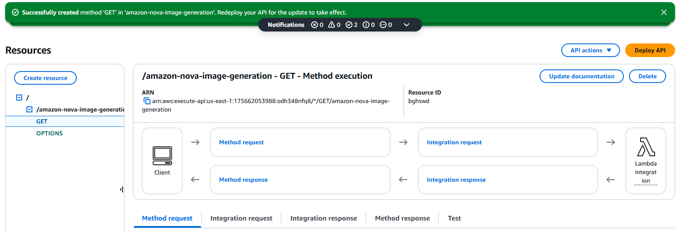The image size is (684, 232).
Task: Switch to Integration response tab
Action: pos(324,218)
